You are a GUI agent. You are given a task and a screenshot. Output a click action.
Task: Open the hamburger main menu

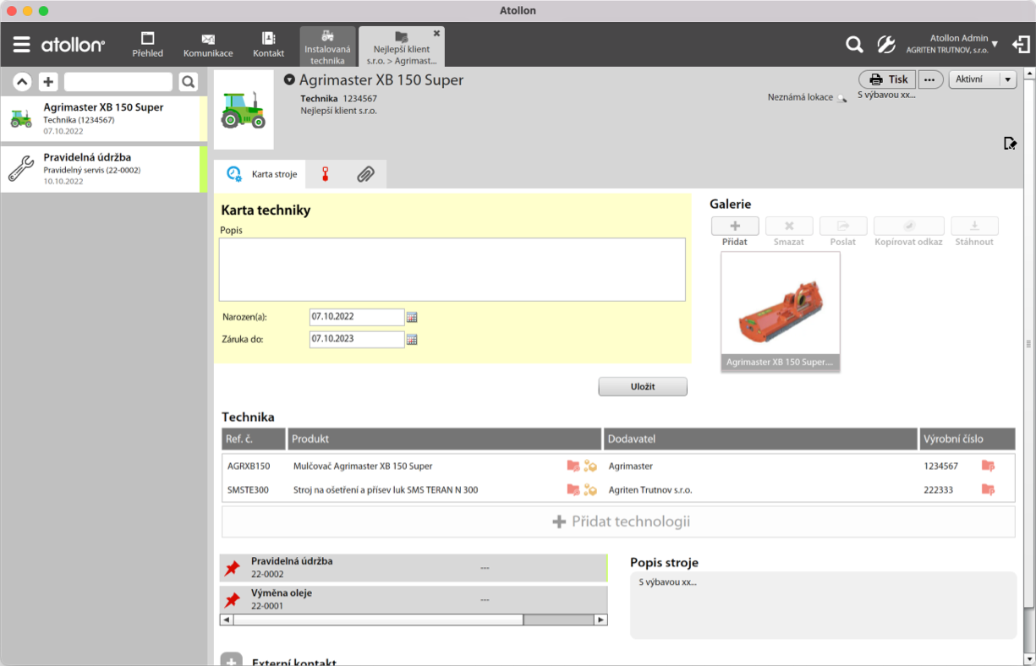pos(22,45)
